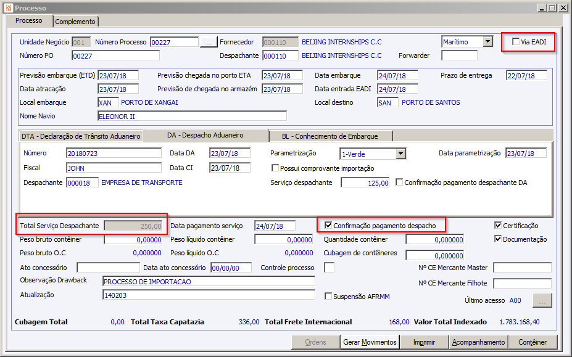Toggle the Suspensão AFRMM checkbox
Screen dimensions: 572x357
[x=328, y=296]
